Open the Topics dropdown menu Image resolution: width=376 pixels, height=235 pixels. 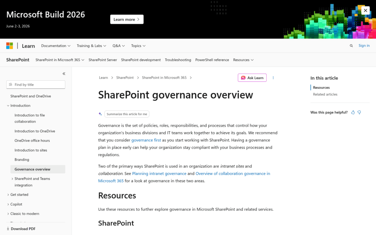[138, 46]
